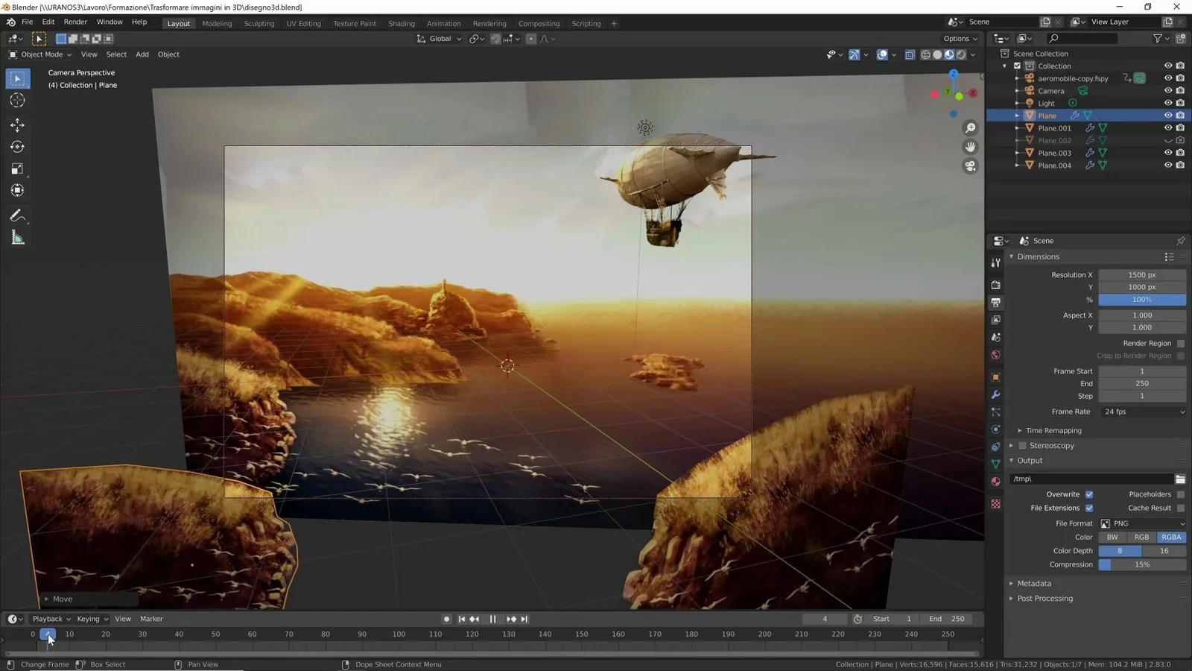Screen dimensions: 1192x671
Task: Select the Annotate tool
Action: tap(16, 215)
